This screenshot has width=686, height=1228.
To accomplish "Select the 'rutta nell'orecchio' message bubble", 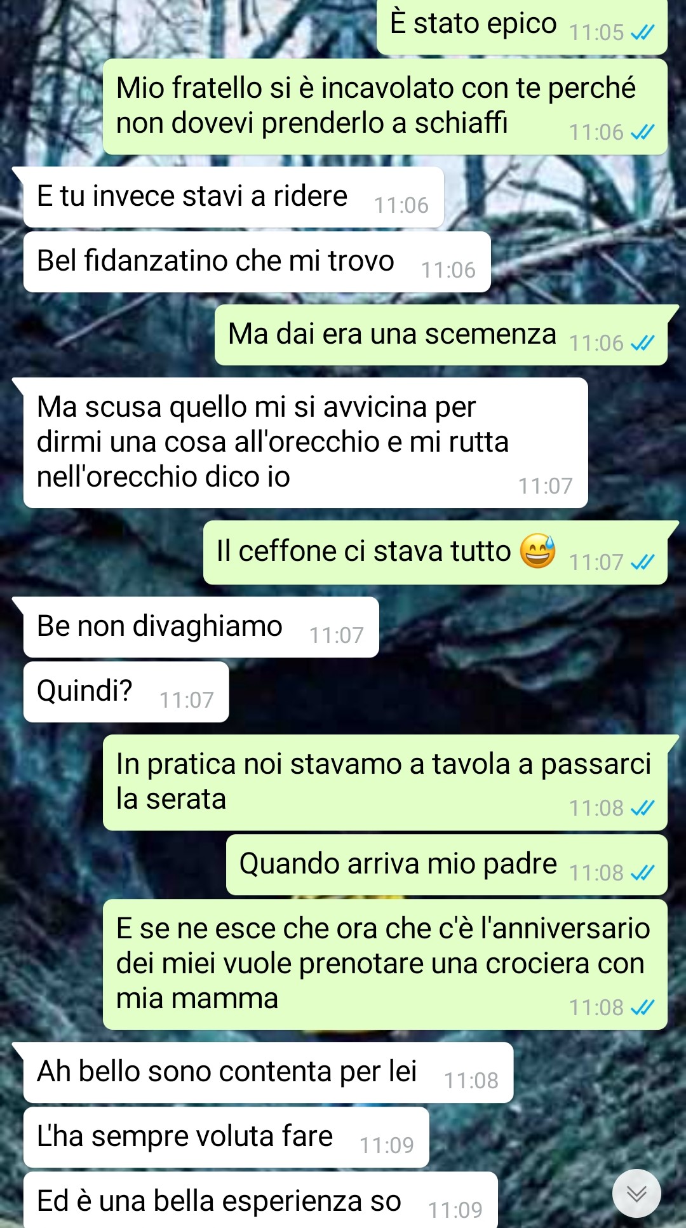I will [x=306, y=443].
